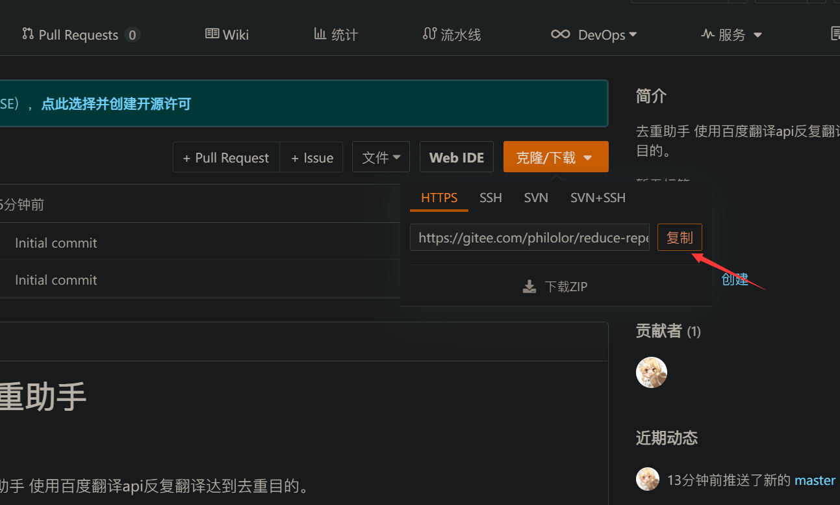Click the clone URL input field

(x=529, y=238)
